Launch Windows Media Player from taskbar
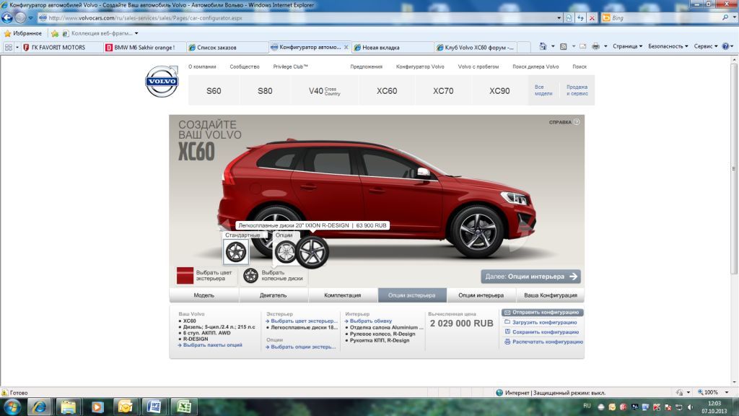This screenshot has width=739, height=416. (x=97, y=407)
